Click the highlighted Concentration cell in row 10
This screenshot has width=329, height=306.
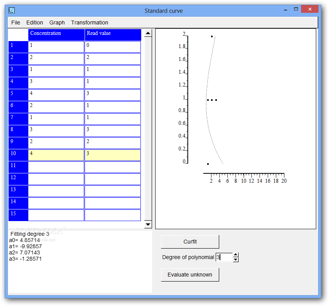[56, 155]
